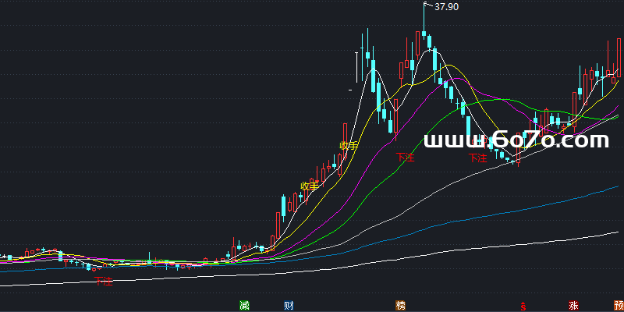Click the bottom-left red 下注 signal label

click(x=104, y=280)
